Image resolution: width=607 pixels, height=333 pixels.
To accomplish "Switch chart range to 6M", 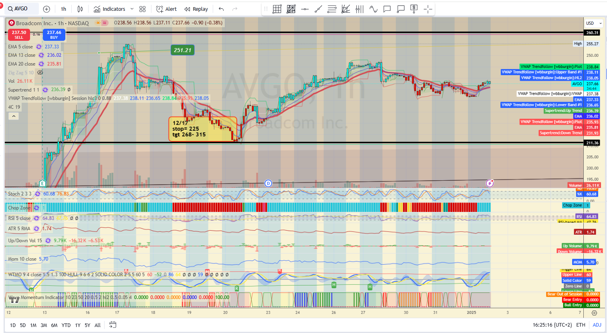I will point(54,325).
